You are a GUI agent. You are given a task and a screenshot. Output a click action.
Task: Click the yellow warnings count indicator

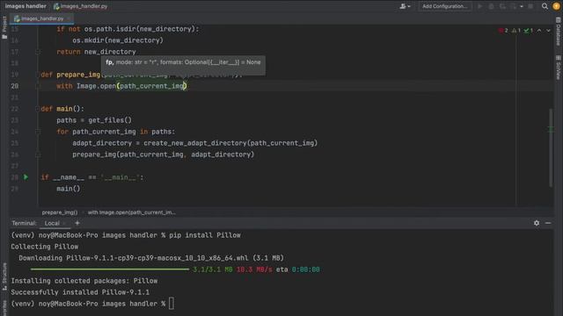[516, 31]
